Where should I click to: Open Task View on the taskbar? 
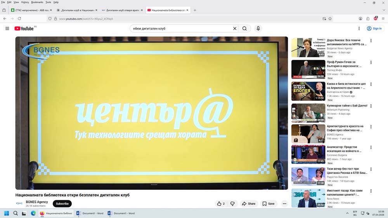point(24,213)
